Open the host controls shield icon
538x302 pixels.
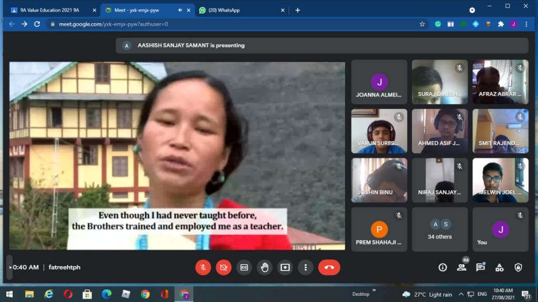click(518, 267)
